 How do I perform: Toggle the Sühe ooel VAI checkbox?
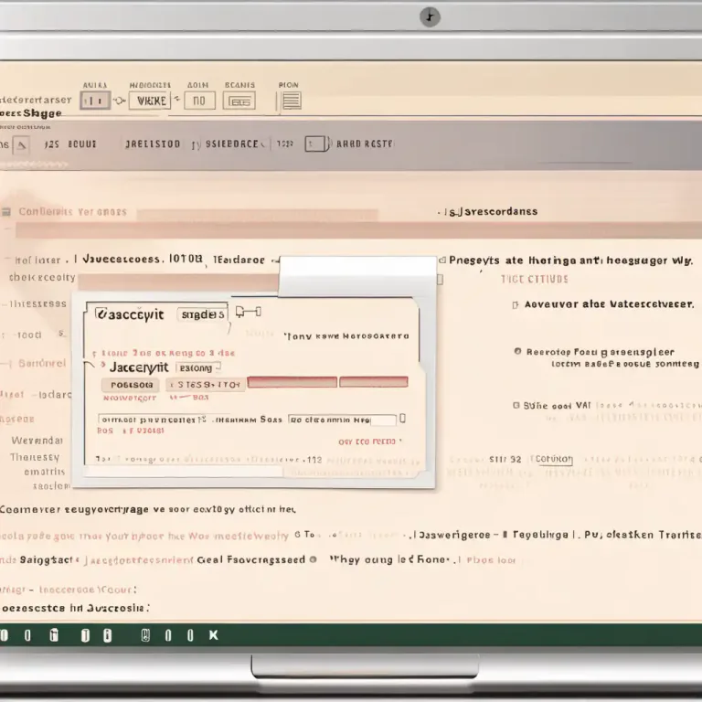point(516,405)
